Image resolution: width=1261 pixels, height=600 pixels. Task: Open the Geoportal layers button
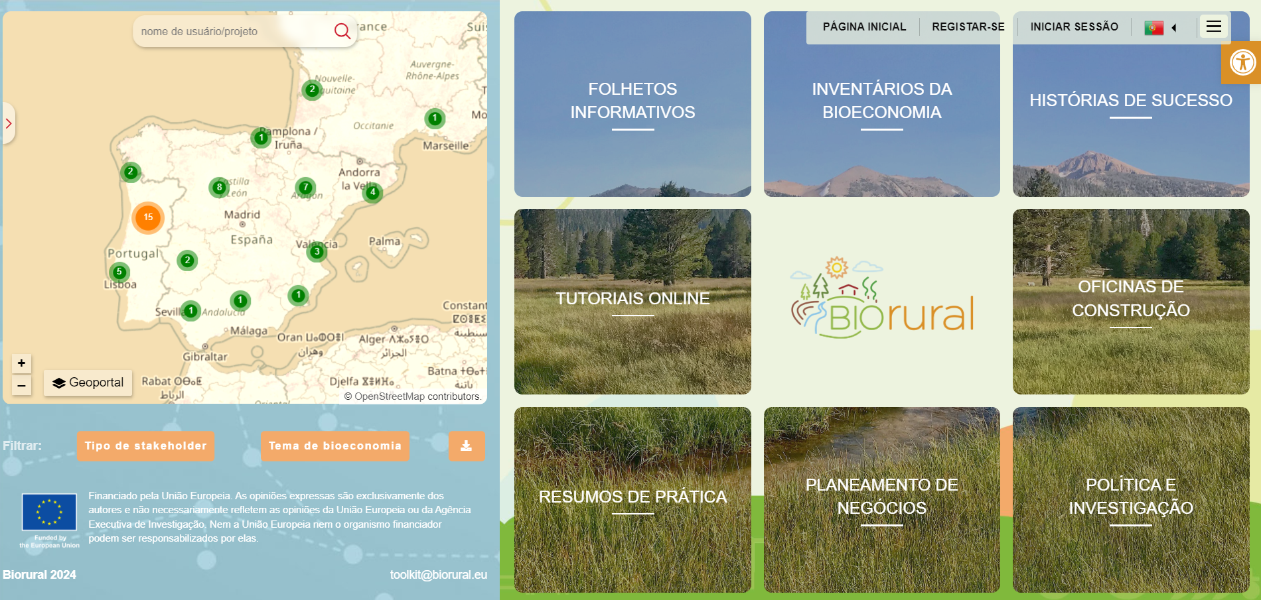coord(88,383)
